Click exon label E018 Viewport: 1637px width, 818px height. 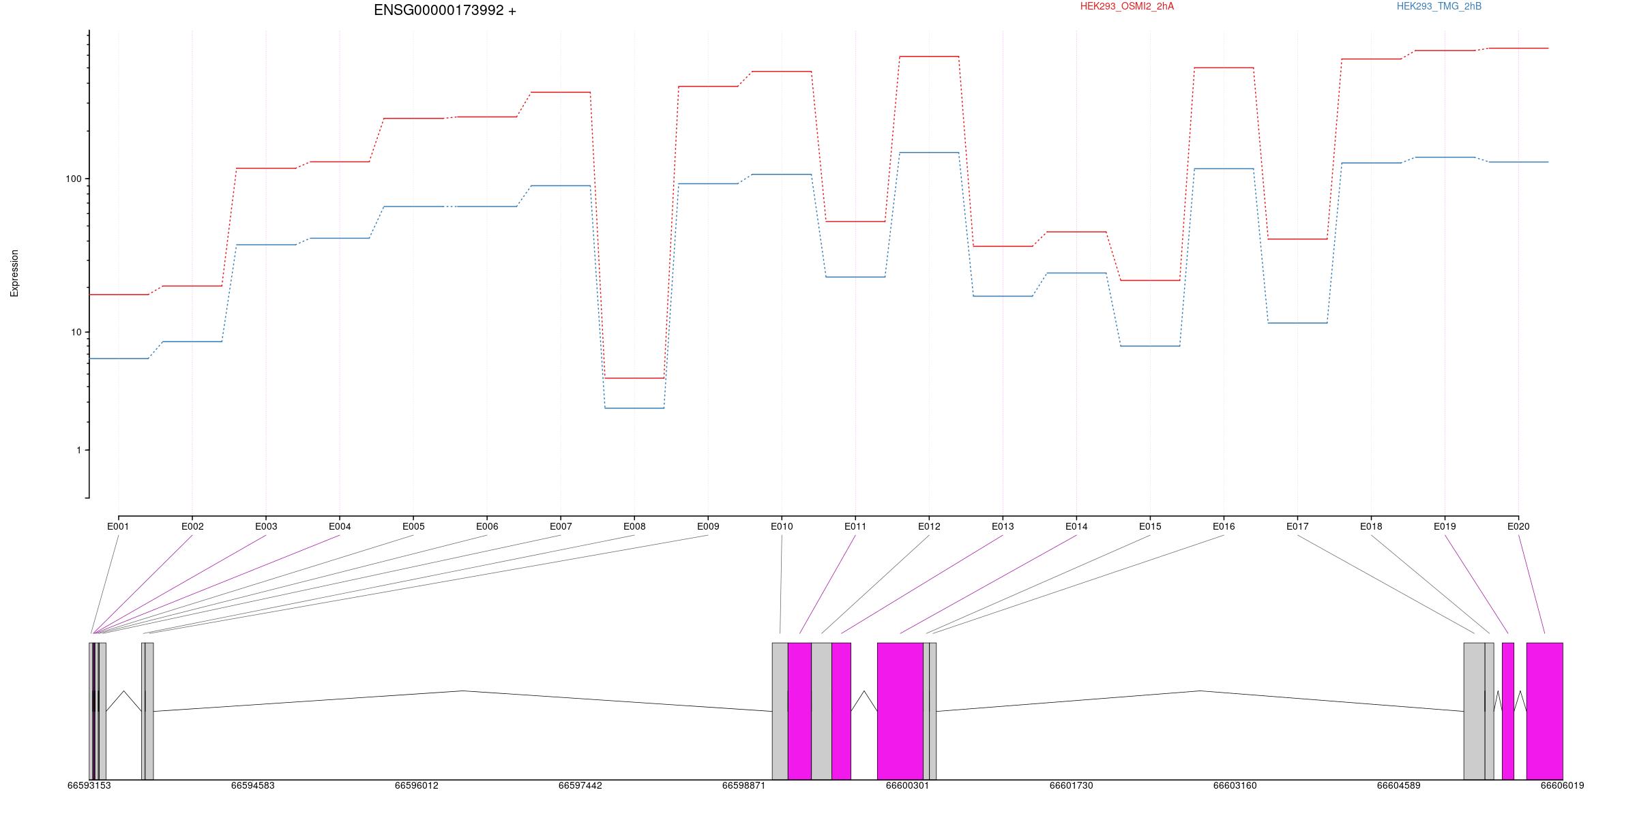click(1371, 526)
